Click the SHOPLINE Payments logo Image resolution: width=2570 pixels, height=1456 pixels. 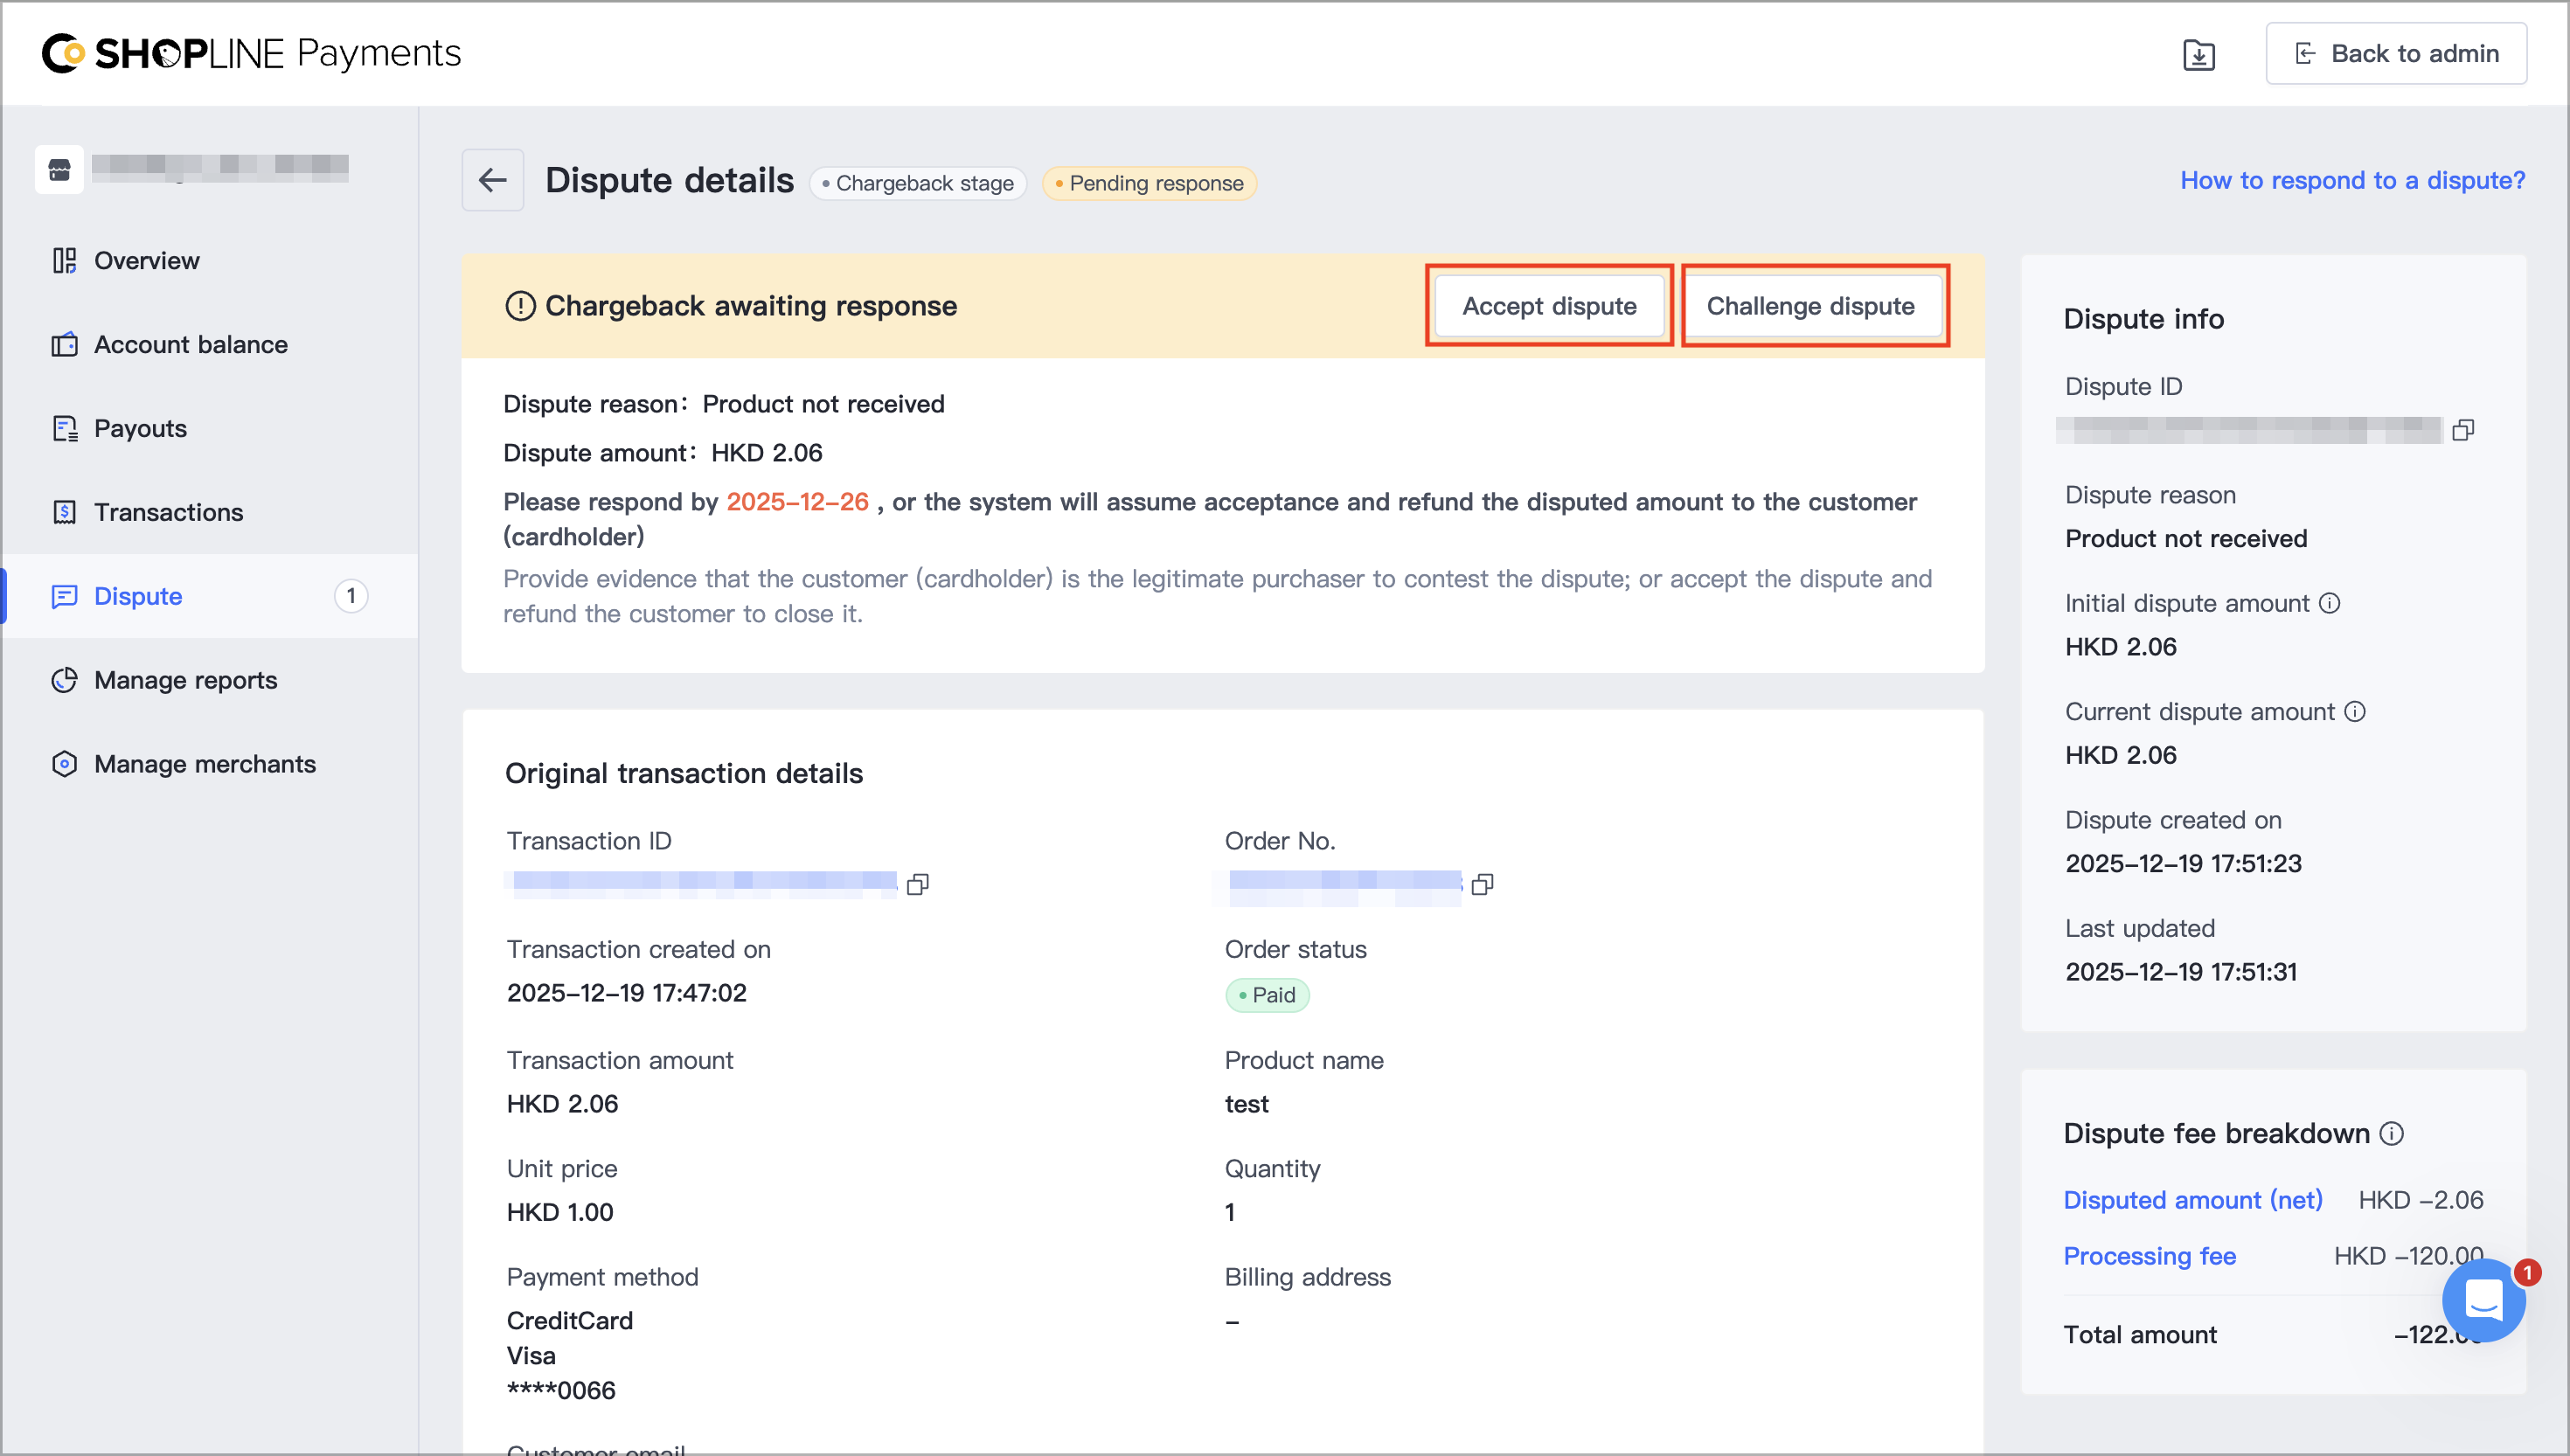coord(251,54)
